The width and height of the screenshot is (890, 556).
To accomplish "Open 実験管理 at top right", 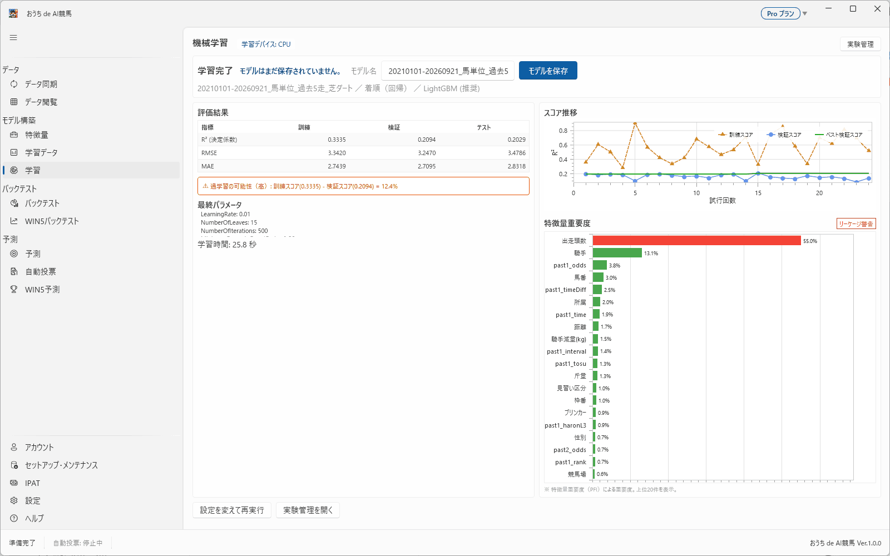I will pyautogui.click(x=860, y=44).
